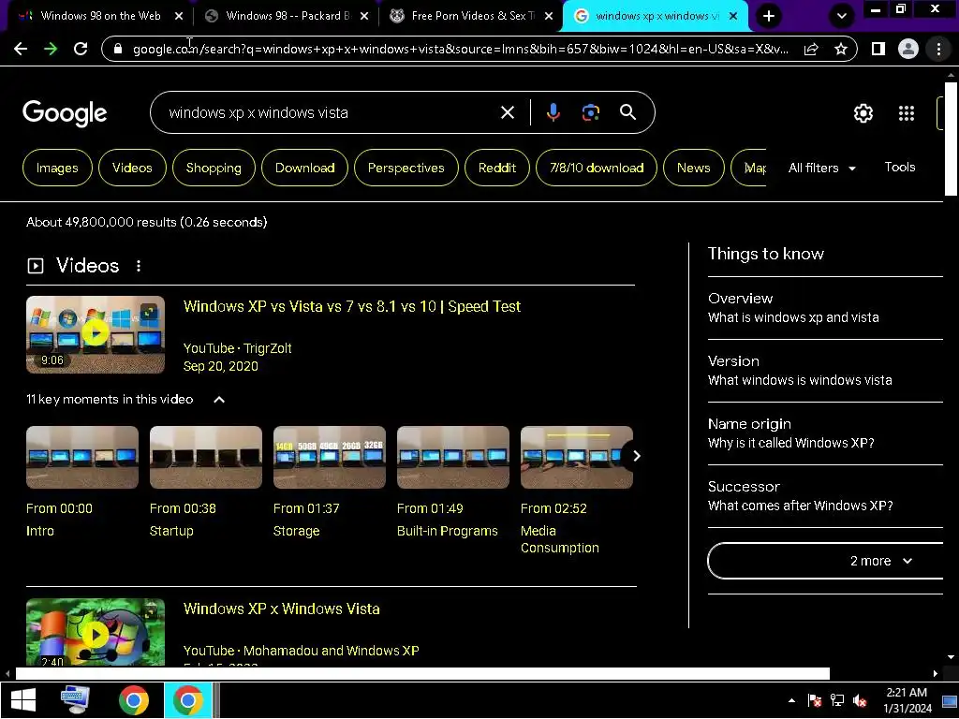Expand the Name origin entry
Viewport: 959px width, 719px height.
point(825,433)
